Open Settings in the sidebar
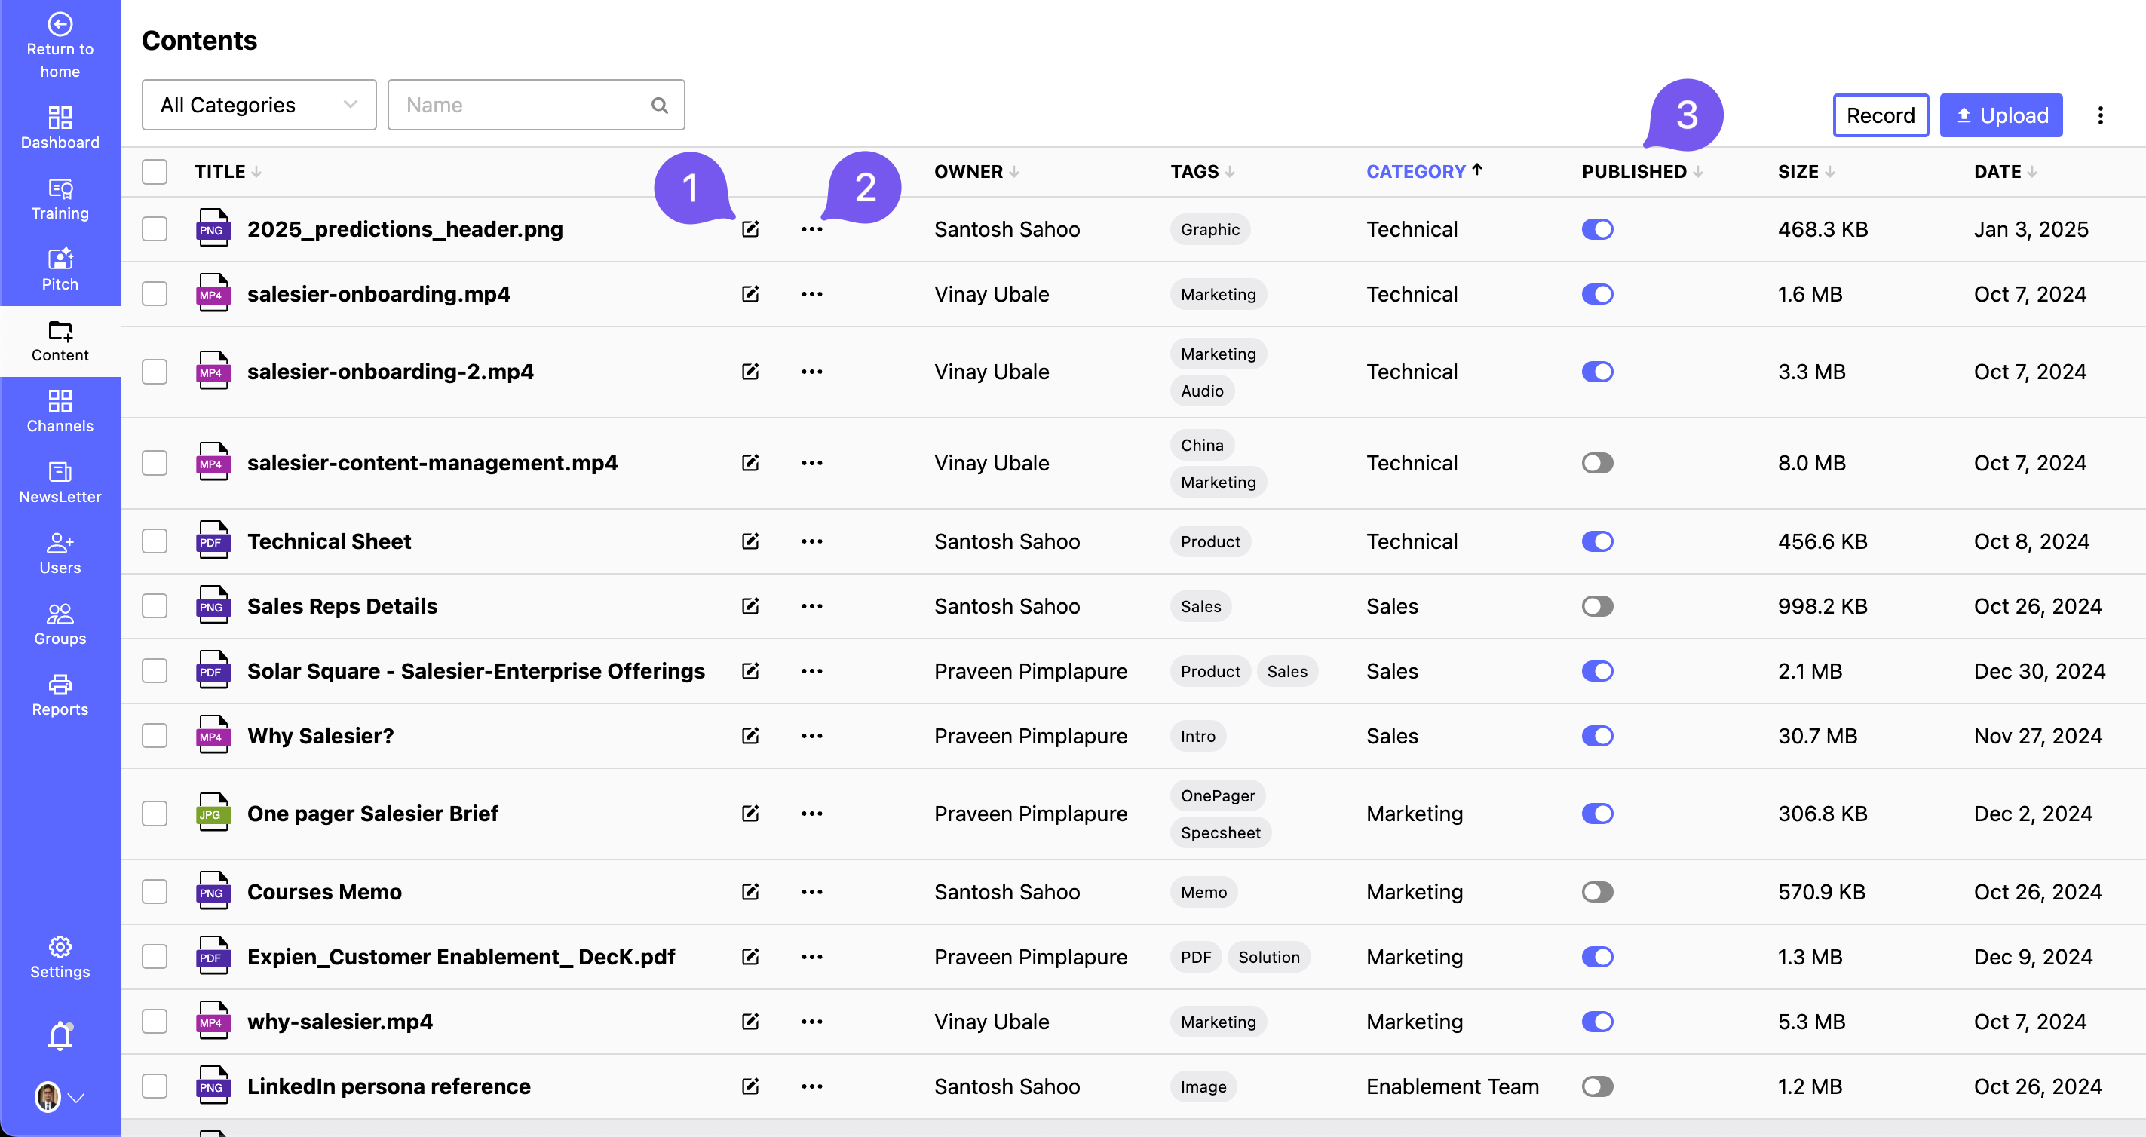The width and height of the screenshot is (2146, 1137). (x=60, y=956)
